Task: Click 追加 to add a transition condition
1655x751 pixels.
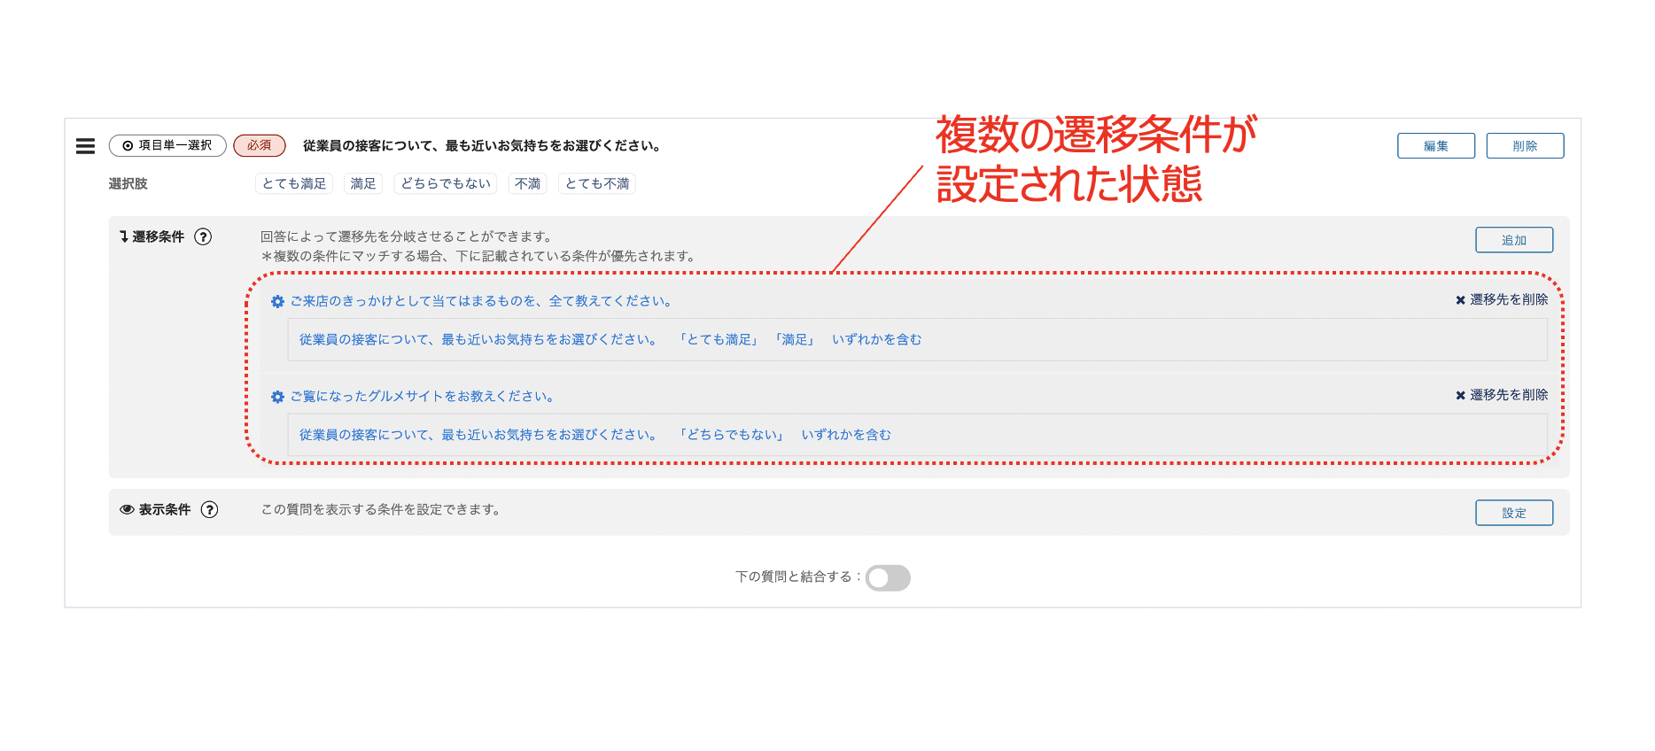Action: (x=1513, y=240)
